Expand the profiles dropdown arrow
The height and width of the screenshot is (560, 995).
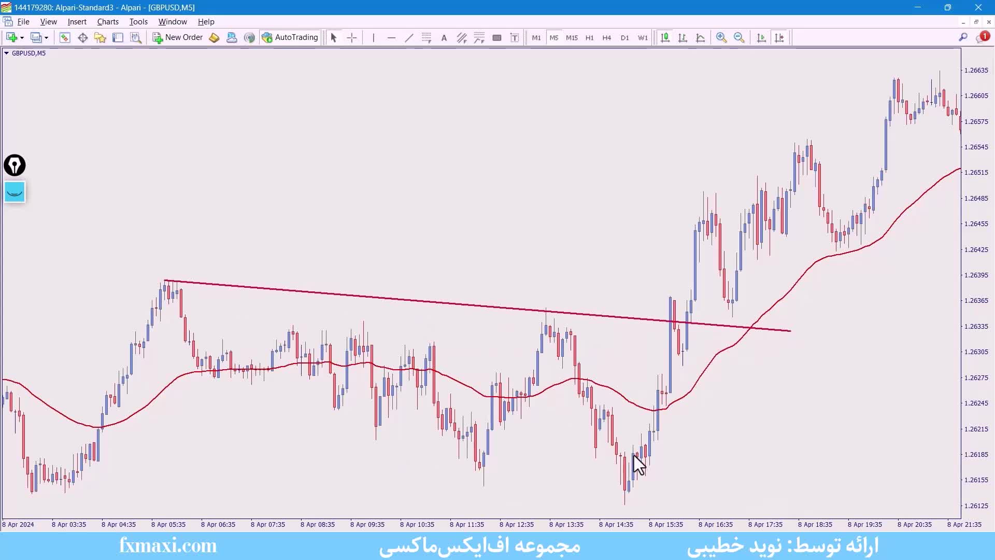click(46, 38)
